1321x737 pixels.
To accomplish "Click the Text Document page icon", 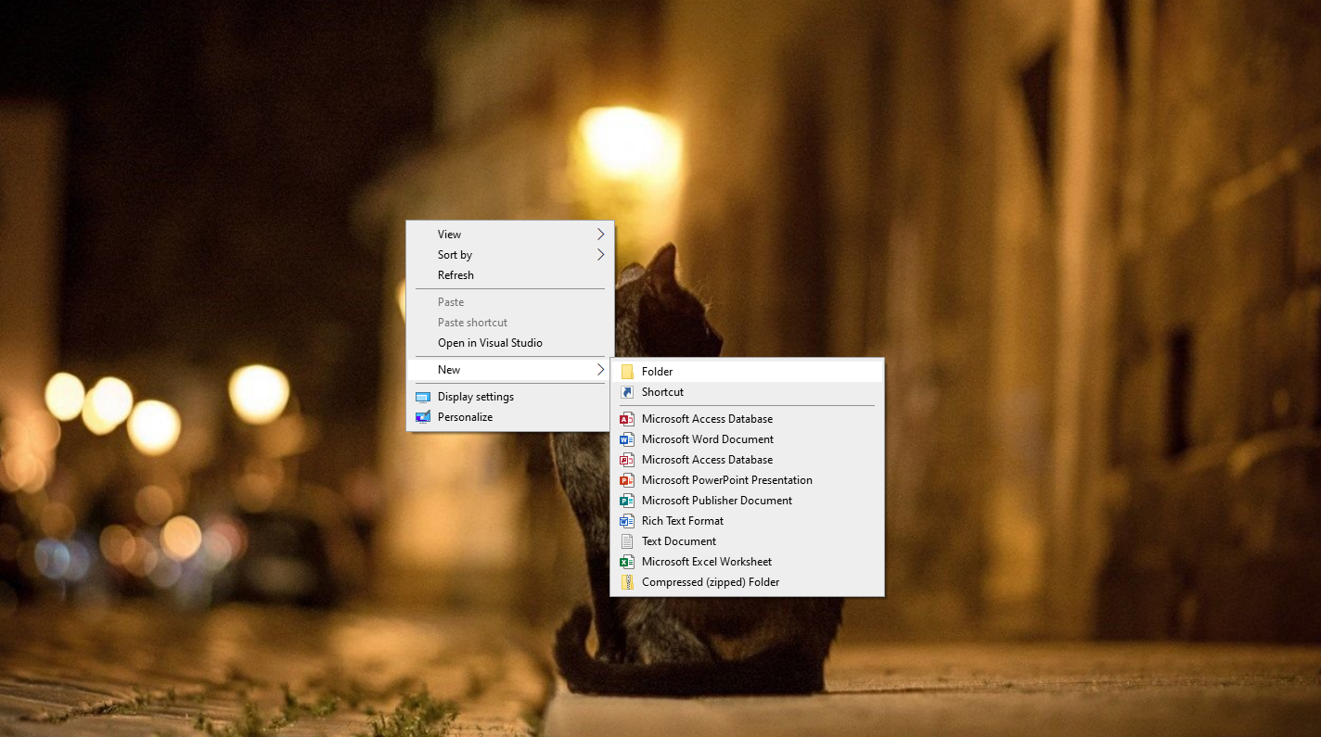I will (627, 541).
